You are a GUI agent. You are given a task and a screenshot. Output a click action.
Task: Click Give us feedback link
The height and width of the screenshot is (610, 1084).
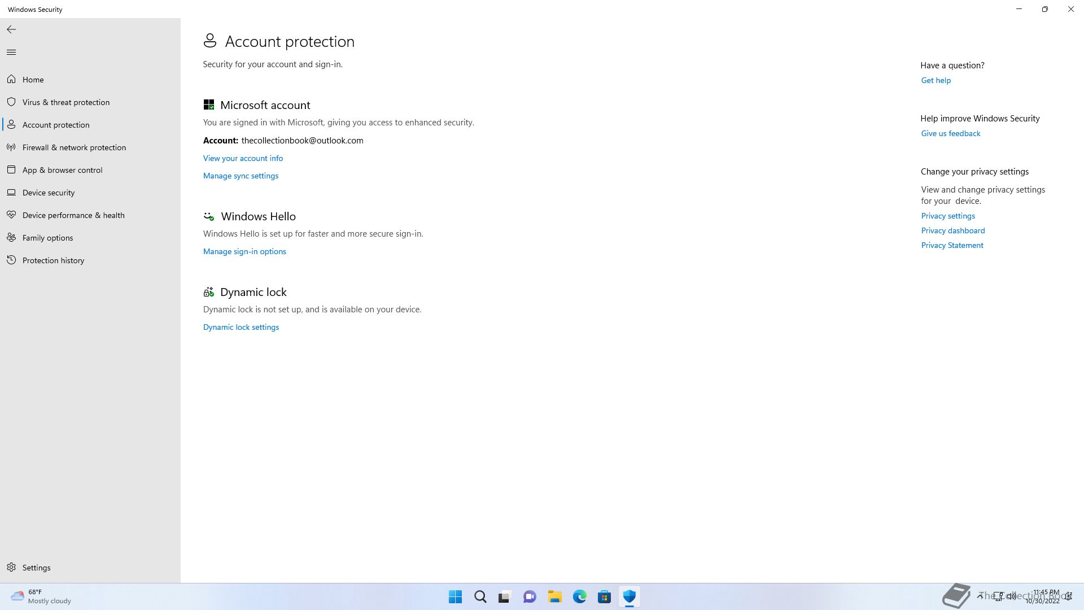click(x=951, y=133)
